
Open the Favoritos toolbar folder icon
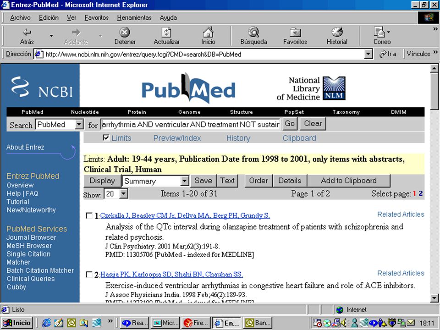295,33
